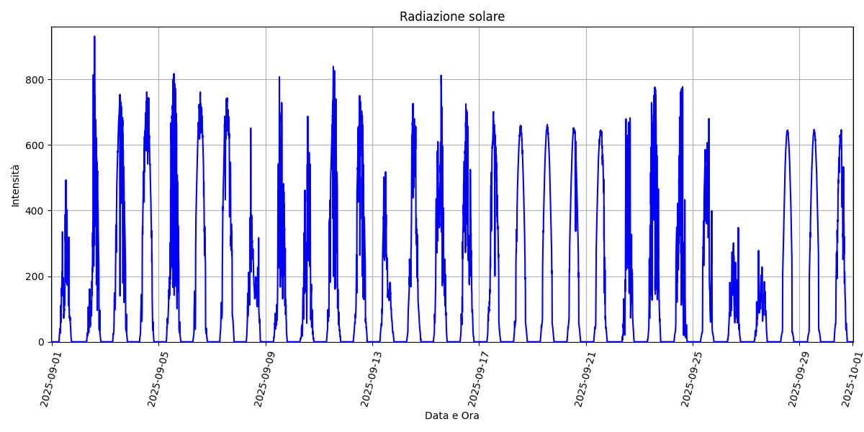Click the y-axis label "Intensità"
This screenshot has width=864, height=432.
pyautogui.click(x=15, y=185)
